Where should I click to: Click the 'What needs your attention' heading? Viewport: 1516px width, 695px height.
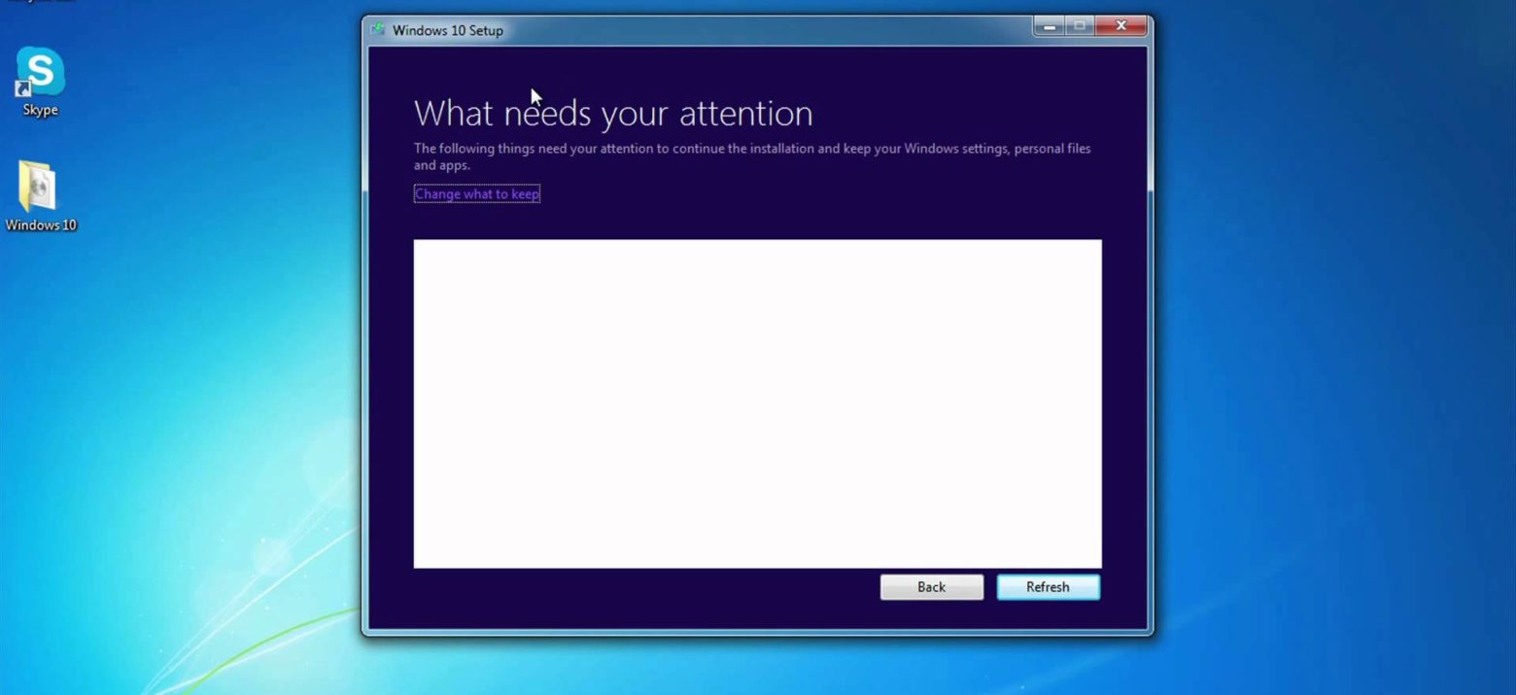[613, 114]
